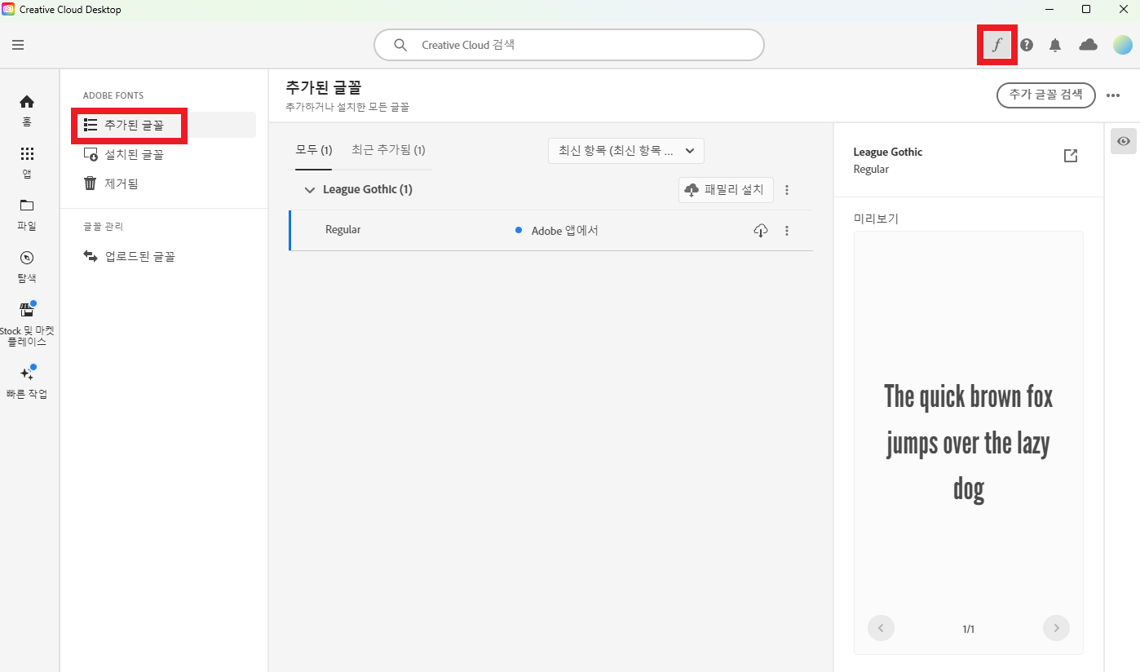Image resolution: width=1140 pixels, height=672 pixels.
Task: Open Apps (앱) grid in the sidebar
Action: (x=27, y=162)
